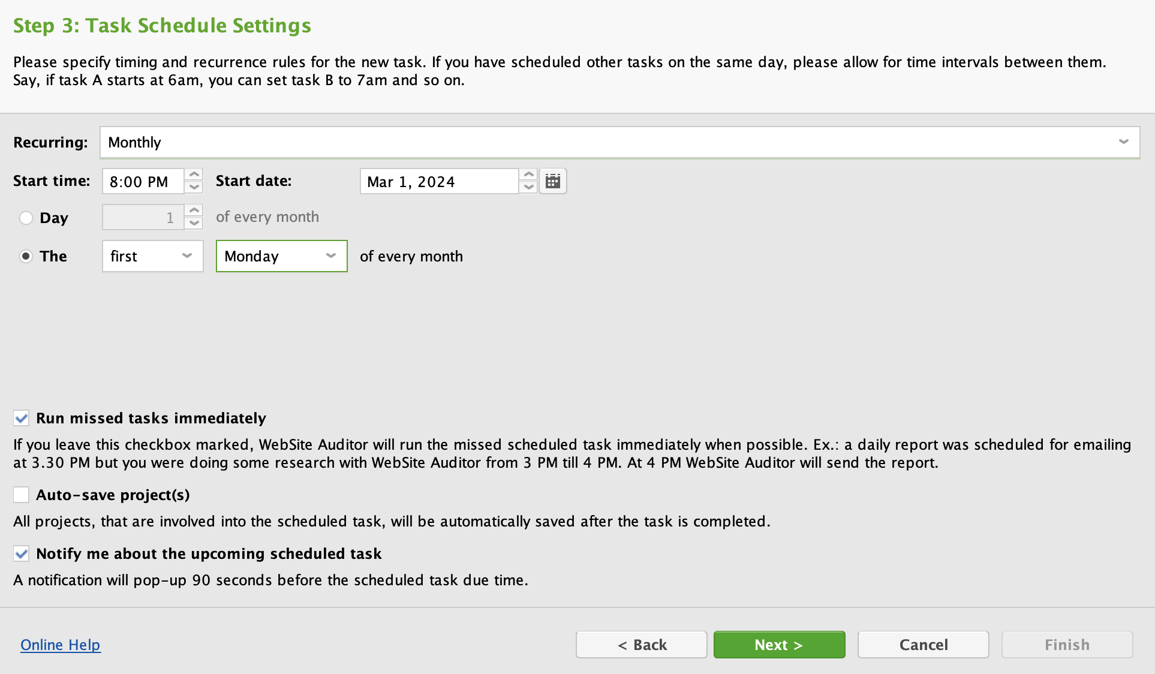
Task: Decrease the start date with down arrow
Action: click(x=528, y=188)
